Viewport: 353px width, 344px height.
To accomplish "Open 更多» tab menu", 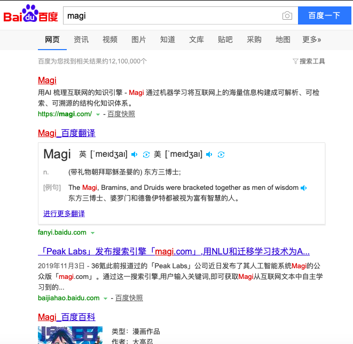I will pos(311,39).
